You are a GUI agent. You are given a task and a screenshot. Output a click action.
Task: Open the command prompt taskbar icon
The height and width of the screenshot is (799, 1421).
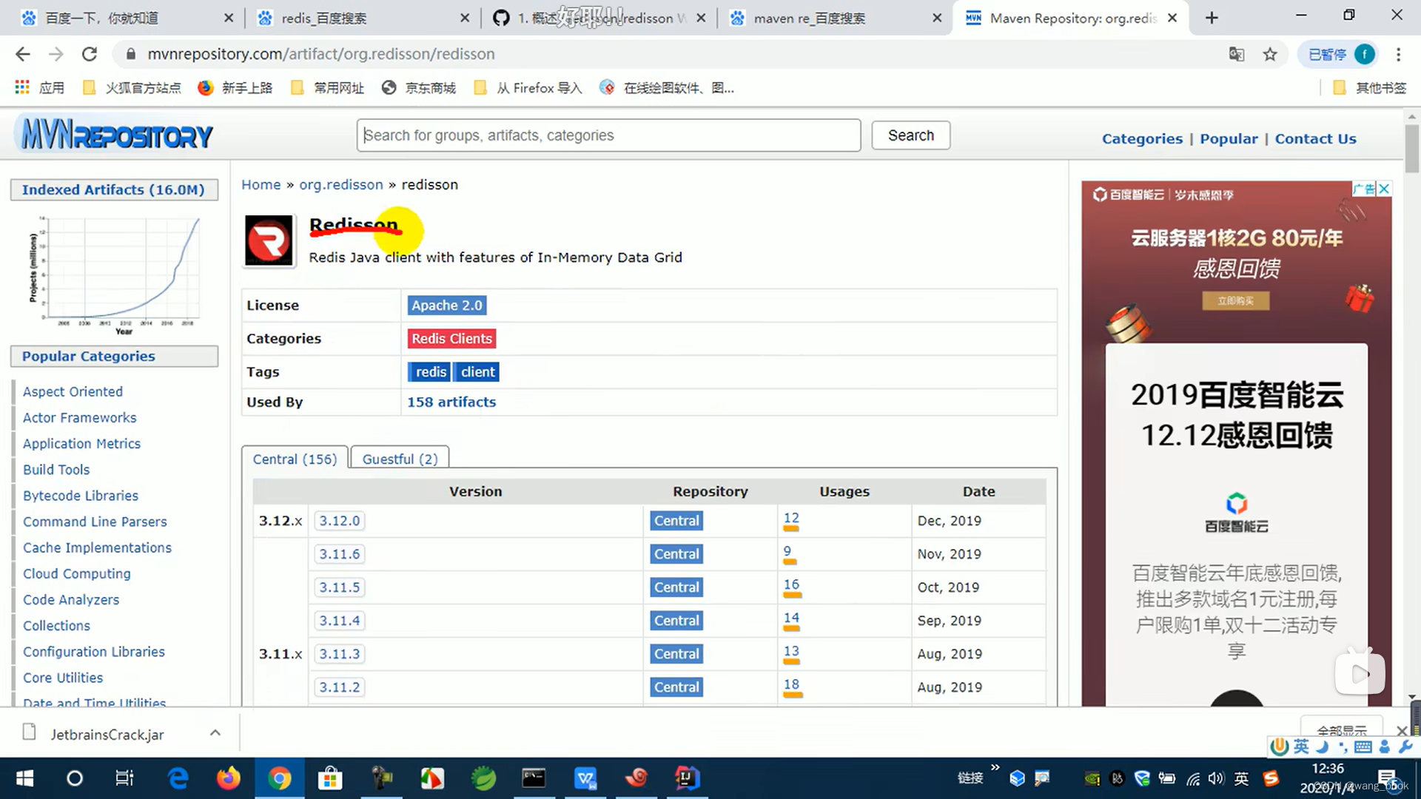534,778
